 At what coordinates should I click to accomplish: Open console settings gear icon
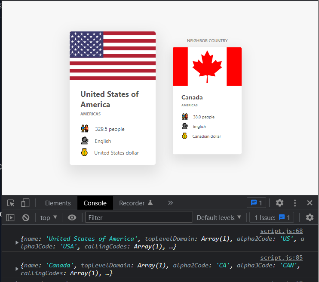tap(310, 217)
